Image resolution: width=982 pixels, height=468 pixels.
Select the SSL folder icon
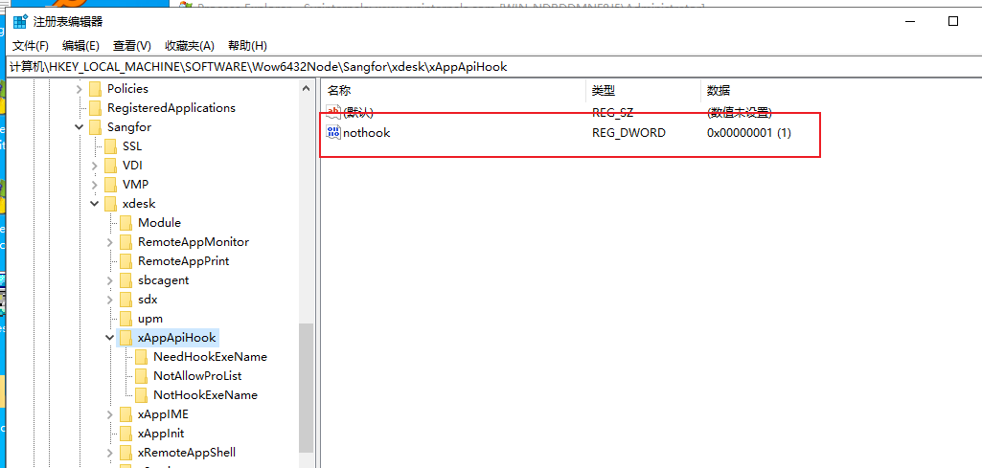[110, 146]
